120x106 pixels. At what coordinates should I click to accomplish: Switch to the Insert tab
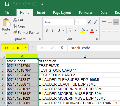41,13
